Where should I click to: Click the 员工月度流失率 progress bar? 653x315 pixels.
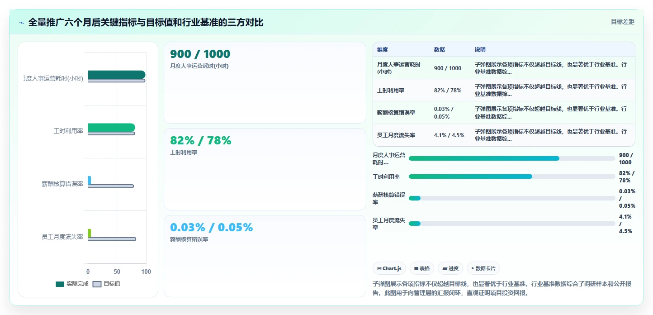512,224
